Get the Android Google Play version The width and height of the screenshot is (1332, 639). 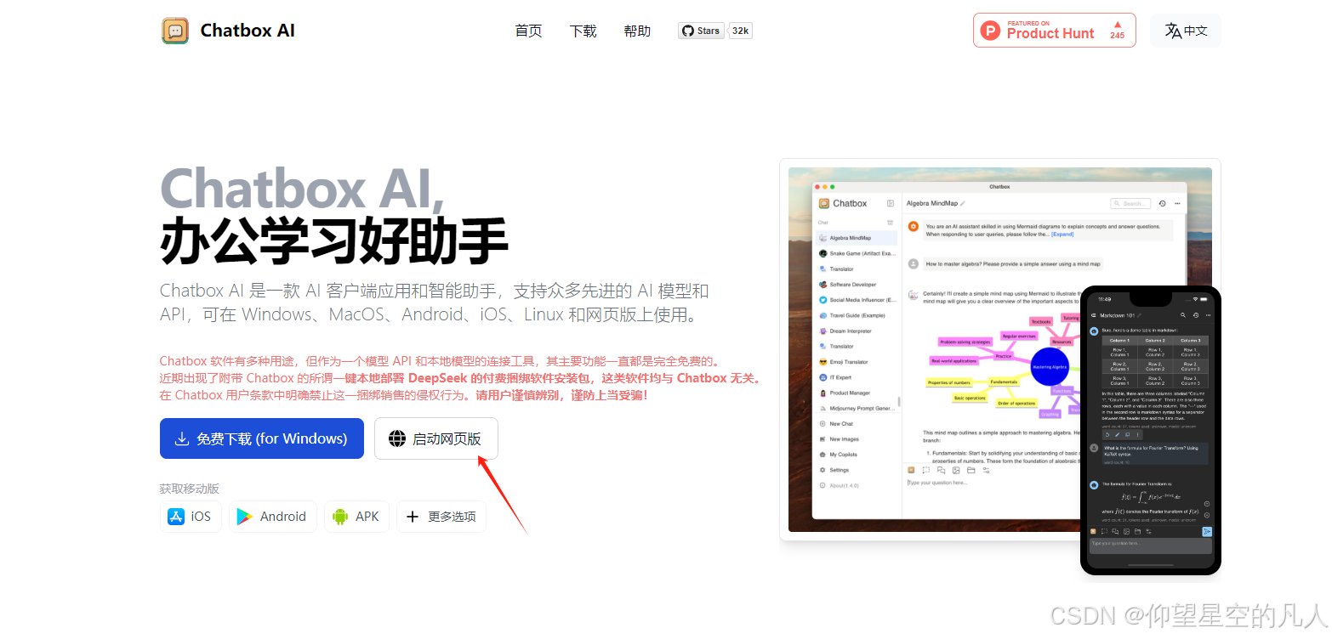pyautogui.click(x=272, y=517)
